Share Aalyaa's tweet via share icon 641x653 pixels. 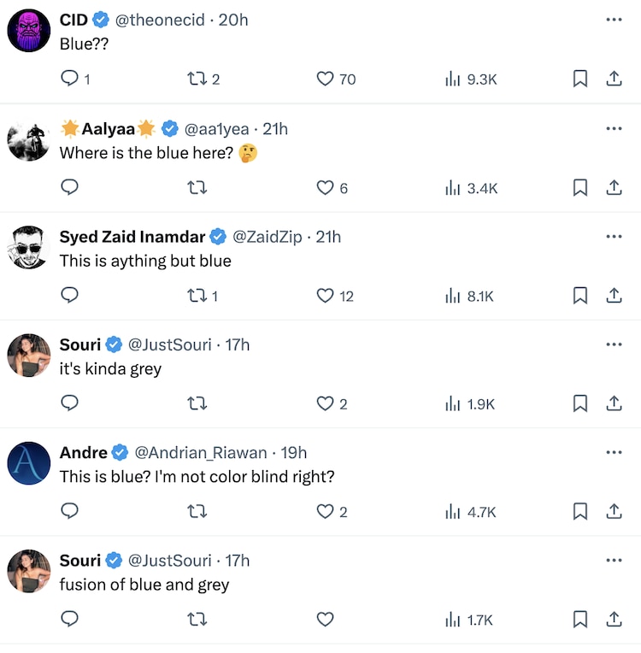[x=614, y=188]
